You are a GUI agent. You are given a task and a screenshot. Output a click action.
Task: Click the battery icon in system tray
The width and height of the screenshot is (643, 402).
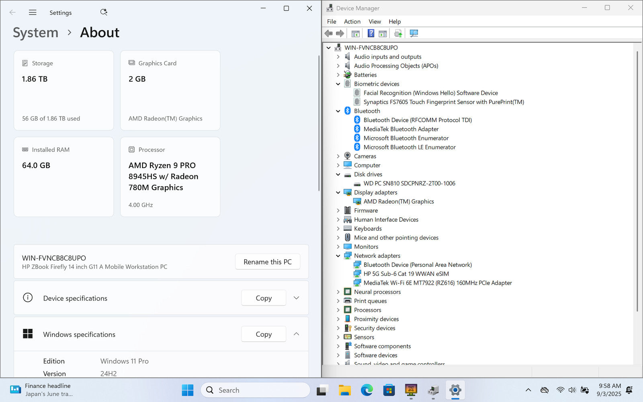click(585, 390)
